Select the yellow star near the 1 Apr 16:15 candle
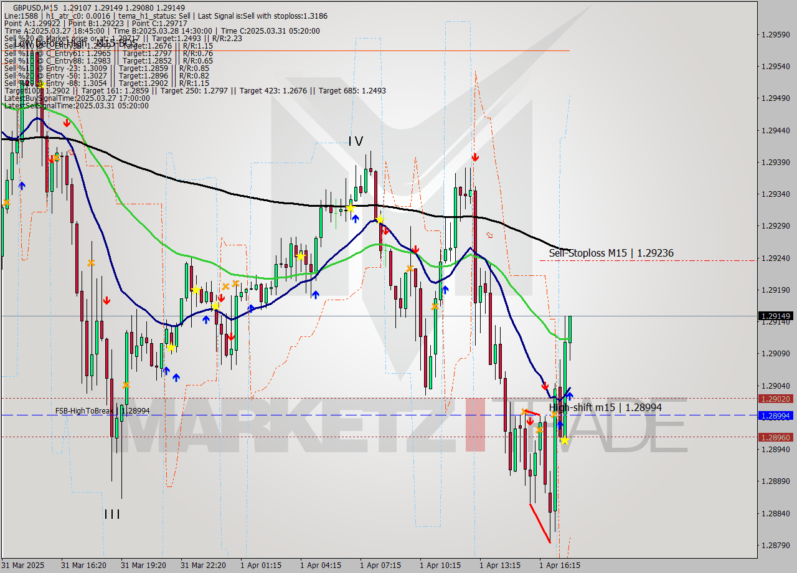 coord(564,440)
